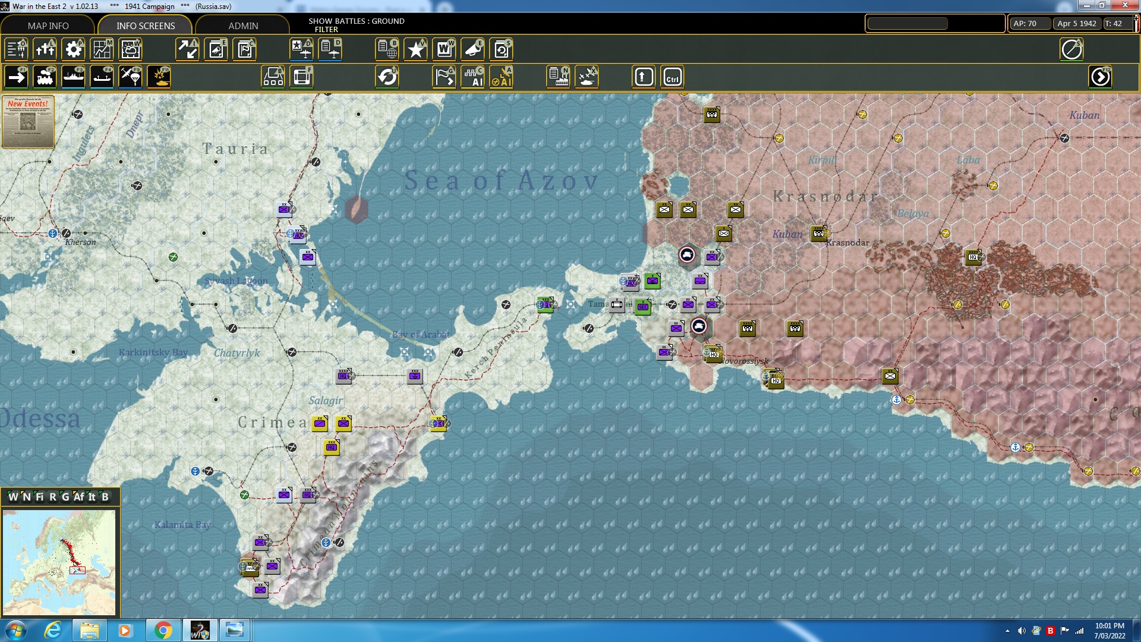The image size is (1141, 642).
Task: Open the save/refresh document icon (S)
Action: tap(502, 49)
